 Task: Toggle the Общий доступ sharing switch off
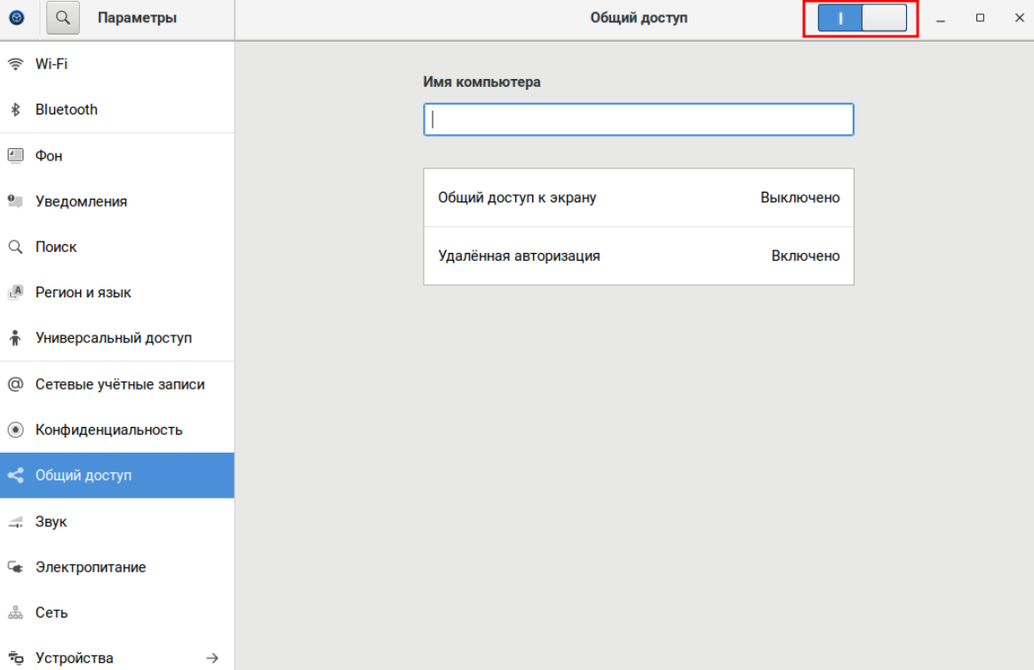[861, 19]
